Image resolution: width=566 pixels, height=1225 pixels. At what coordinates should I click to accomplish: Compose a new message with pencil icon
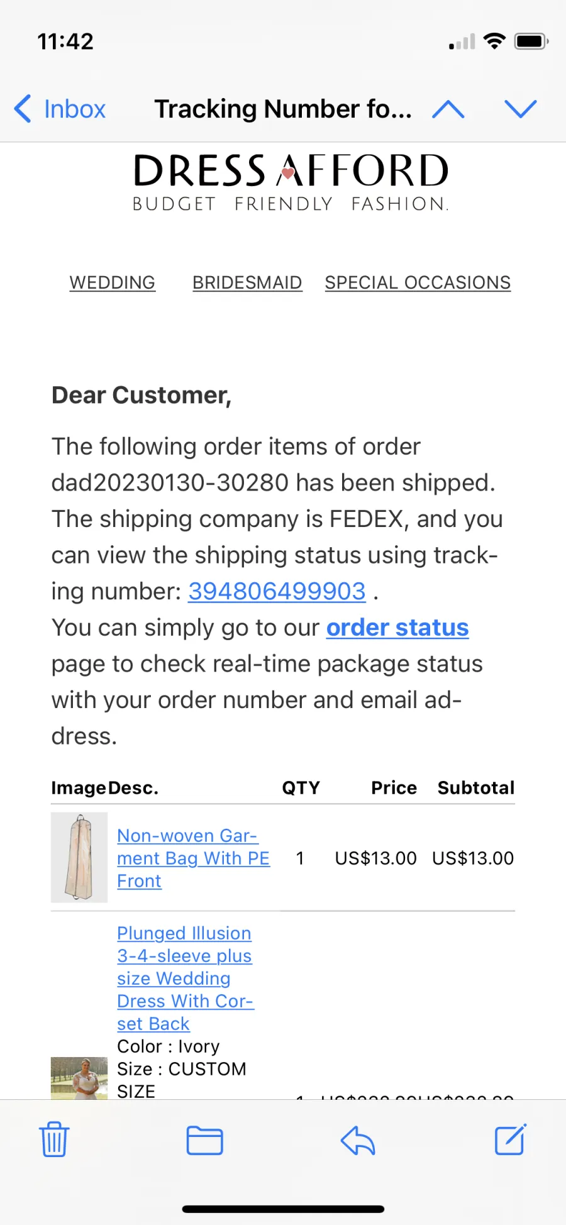pyautogui.click(x=511, y=1139)
